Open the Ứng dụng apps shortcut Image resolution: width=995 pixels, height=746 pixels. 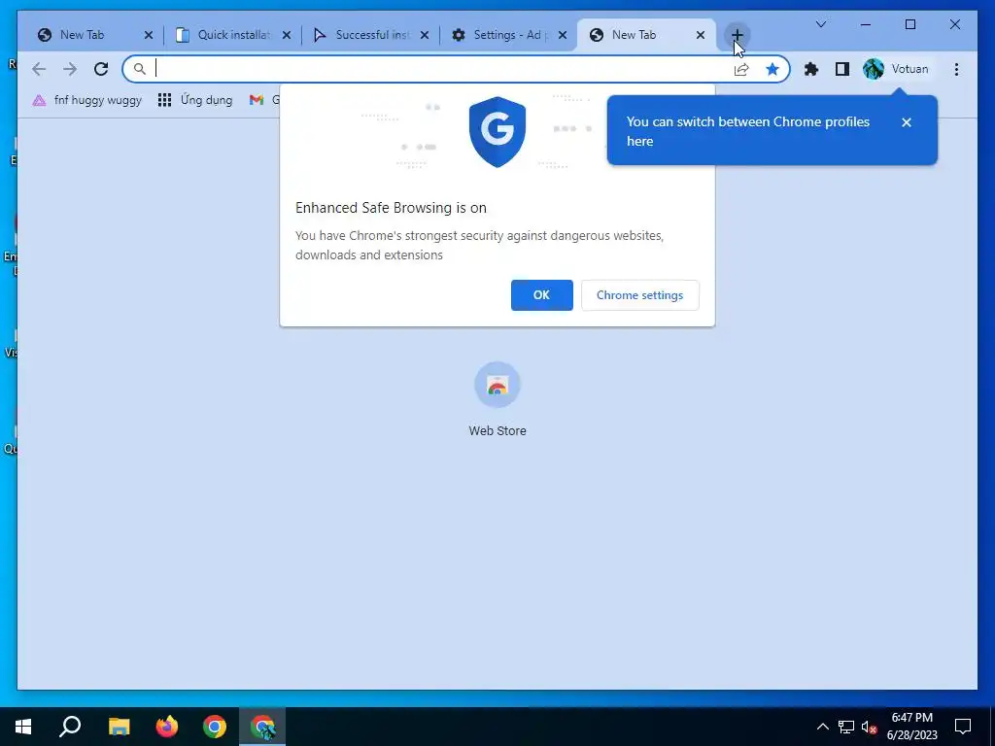(x=195, y=100)
